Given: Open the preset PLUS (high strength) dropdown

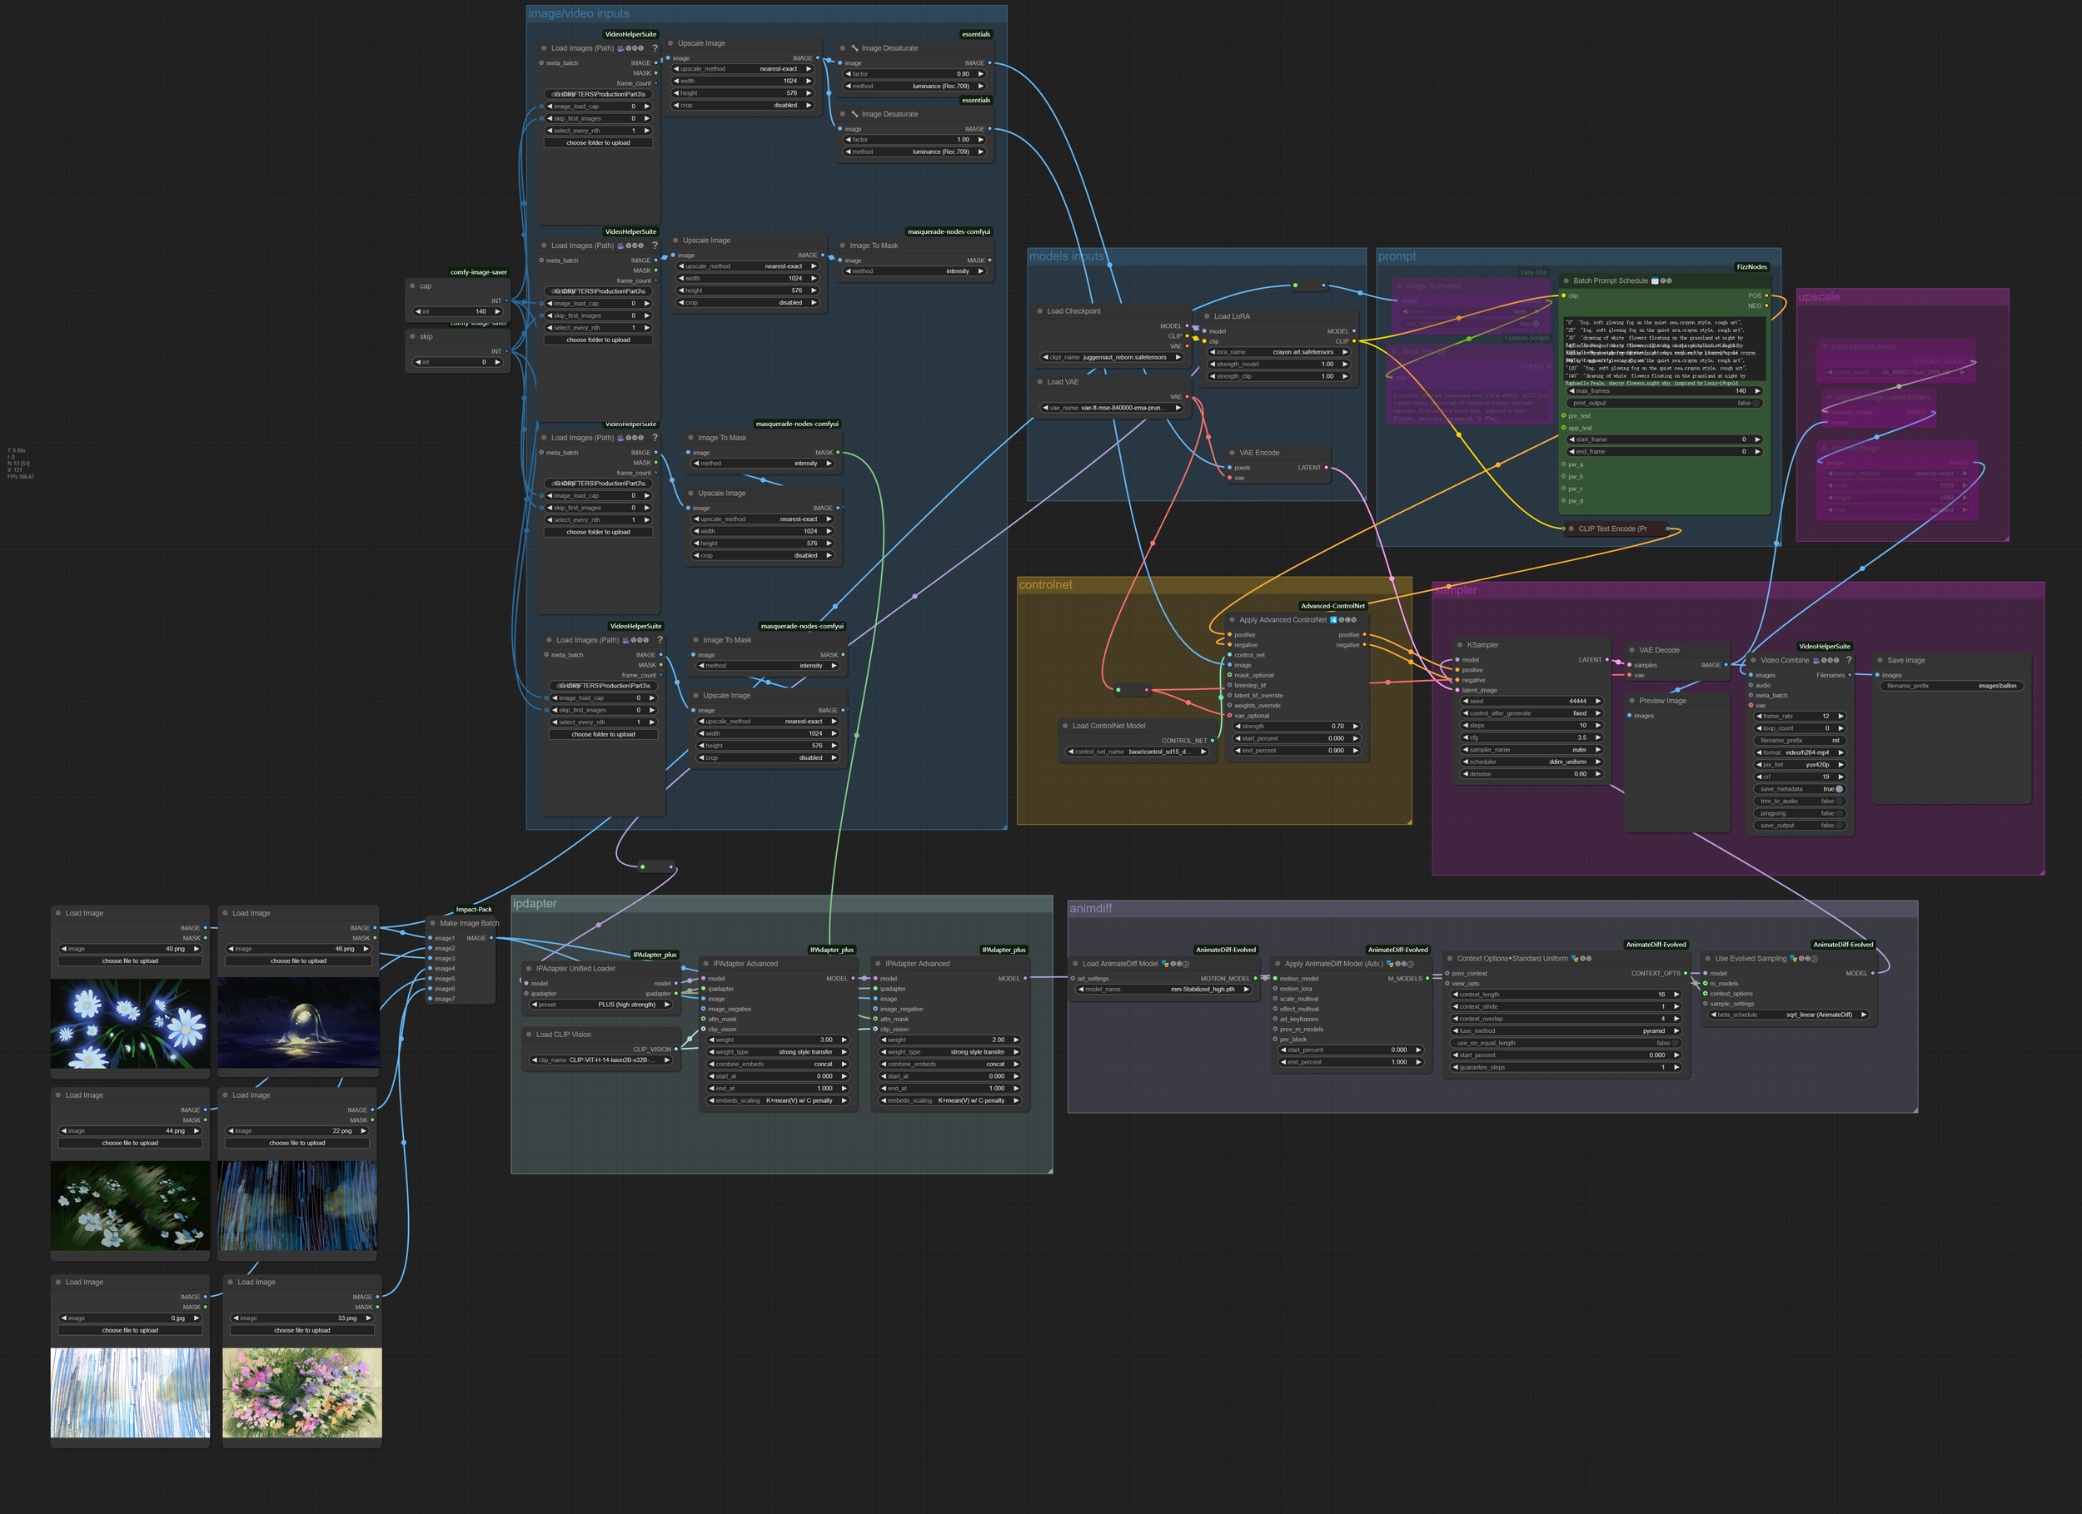Looking at the screenshot, I should [600, 1005].
